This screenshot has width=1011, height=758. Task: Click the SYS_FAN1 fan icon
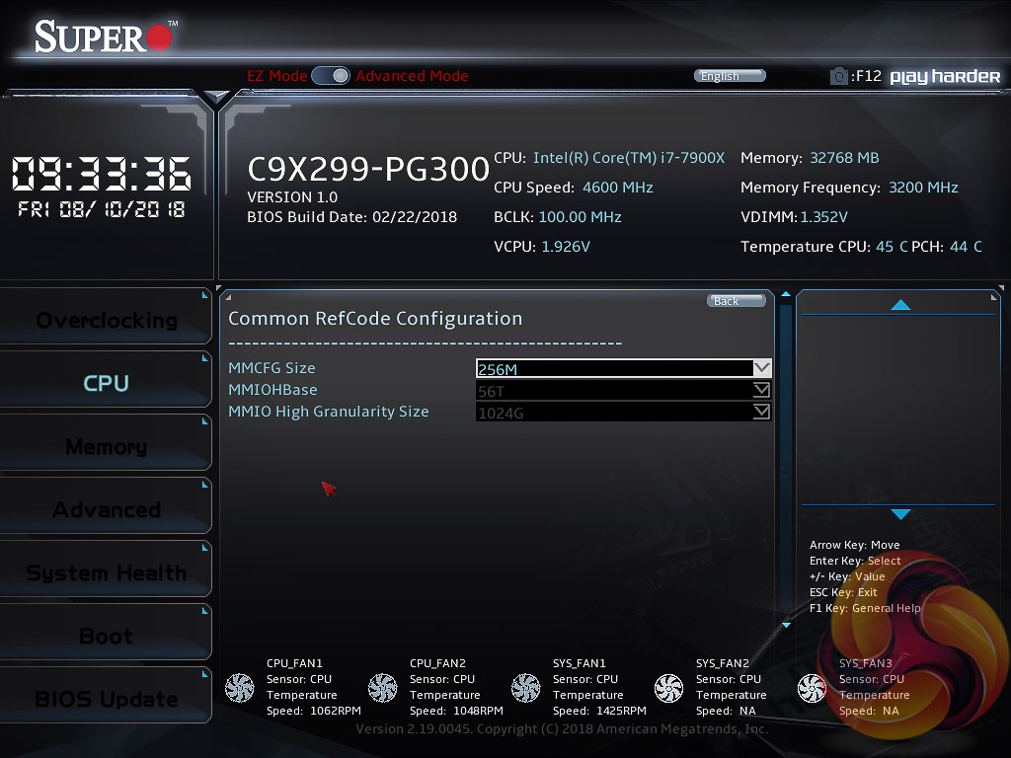point(525,688)
